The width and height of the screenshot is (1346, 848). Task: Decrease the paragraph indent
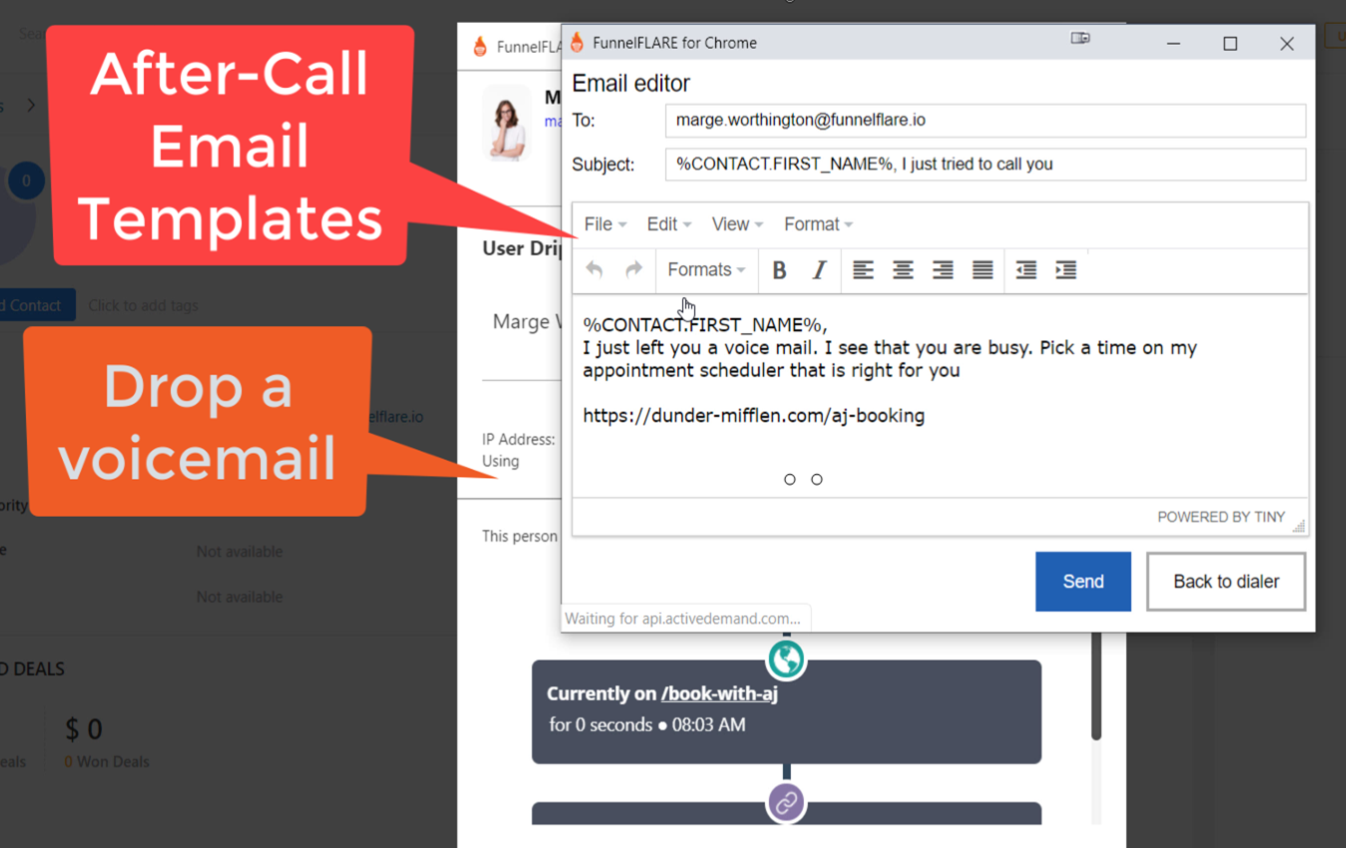[x=1025, y=269]
